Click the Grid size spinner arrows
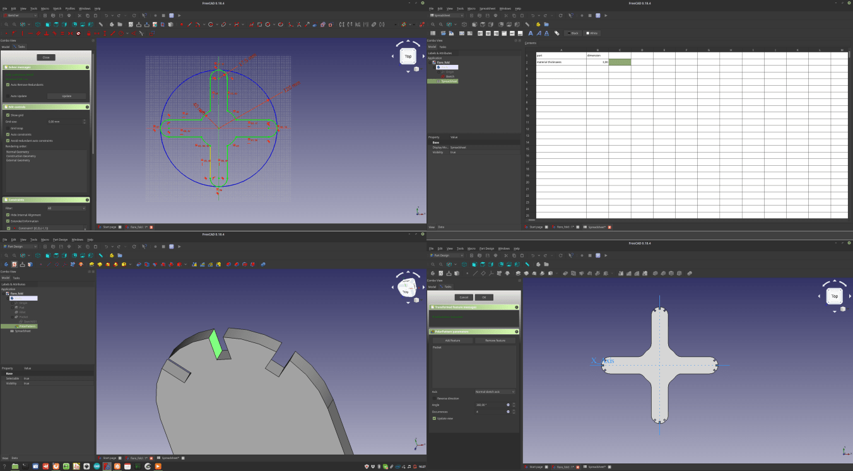Image resolution: width=853 pixels, height=471 pixels. pyautogui.click(x=85, y=121)
